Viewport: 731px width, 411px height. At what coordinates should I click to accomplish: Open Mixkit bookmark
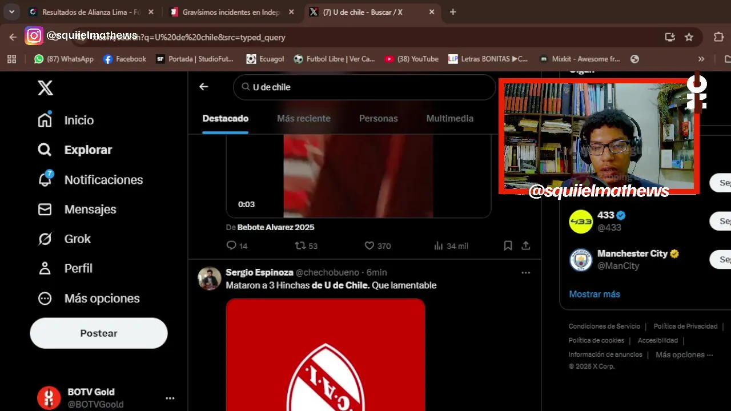580,59
